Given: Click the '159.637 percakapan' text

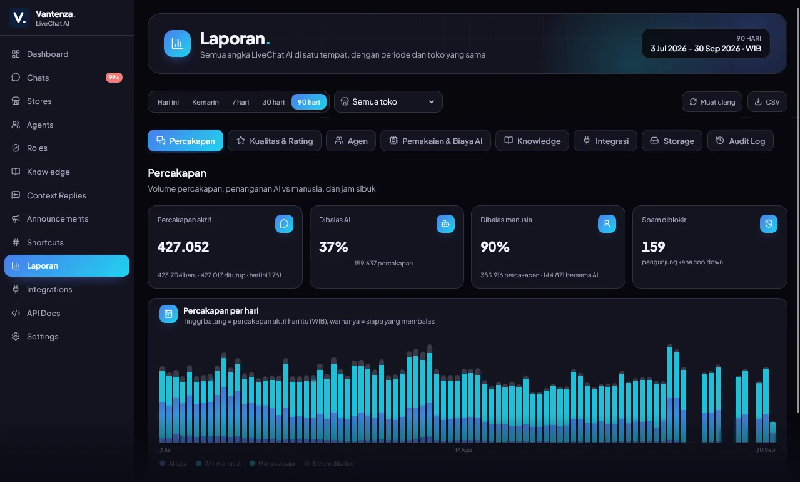Looking at the screenshot, I should click(x=383, y=264).
